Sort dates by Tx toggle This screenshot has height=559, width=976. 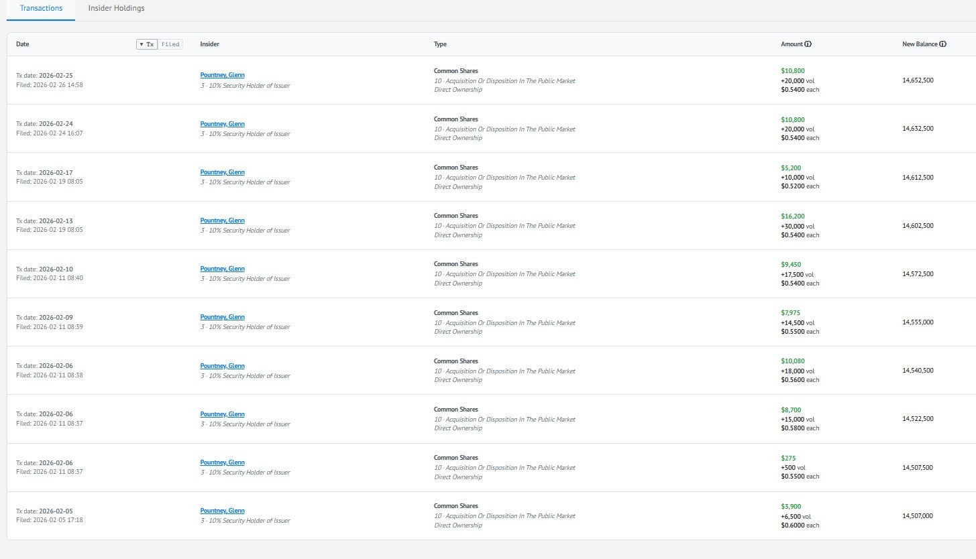pyautogui.click(x=147, y=44)
